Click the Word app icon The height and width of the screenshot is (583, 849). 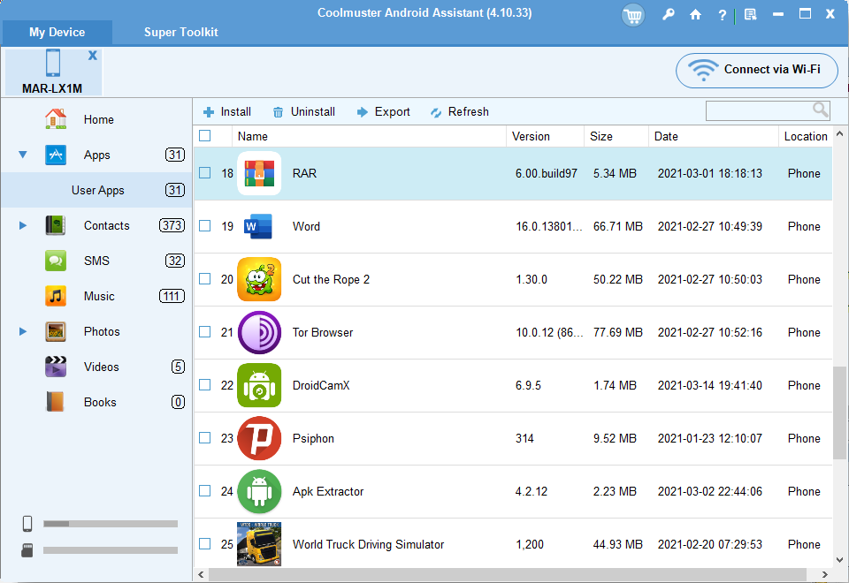259,227
